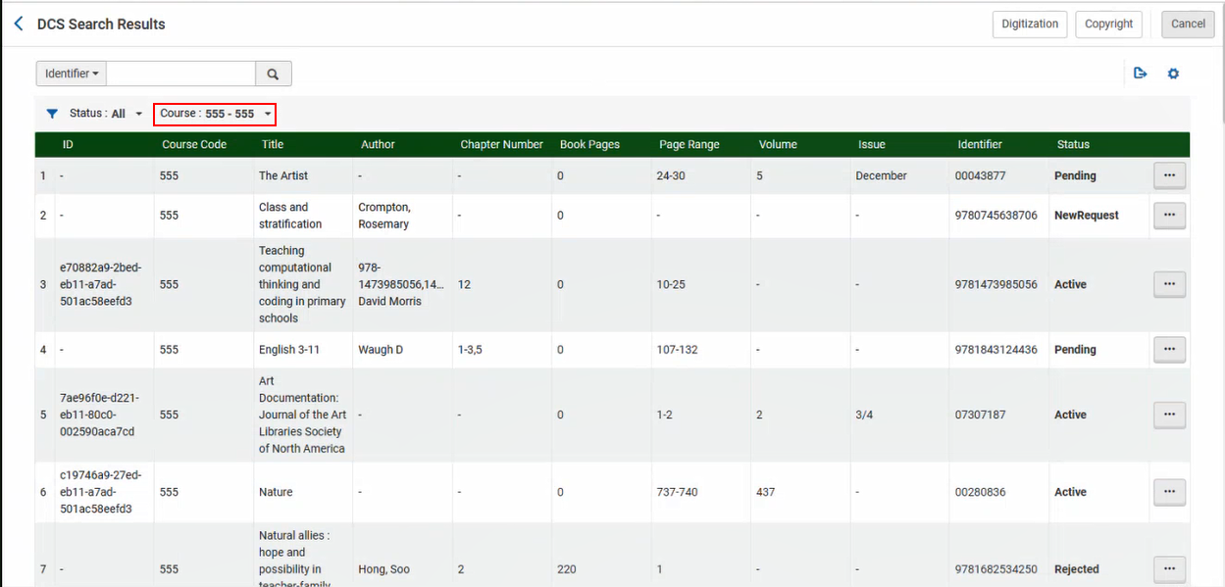Image resolution: width=1225 pixels, height=587 pixels.
Task: Expand the Identifier search type dropdown
Action: 72,73
